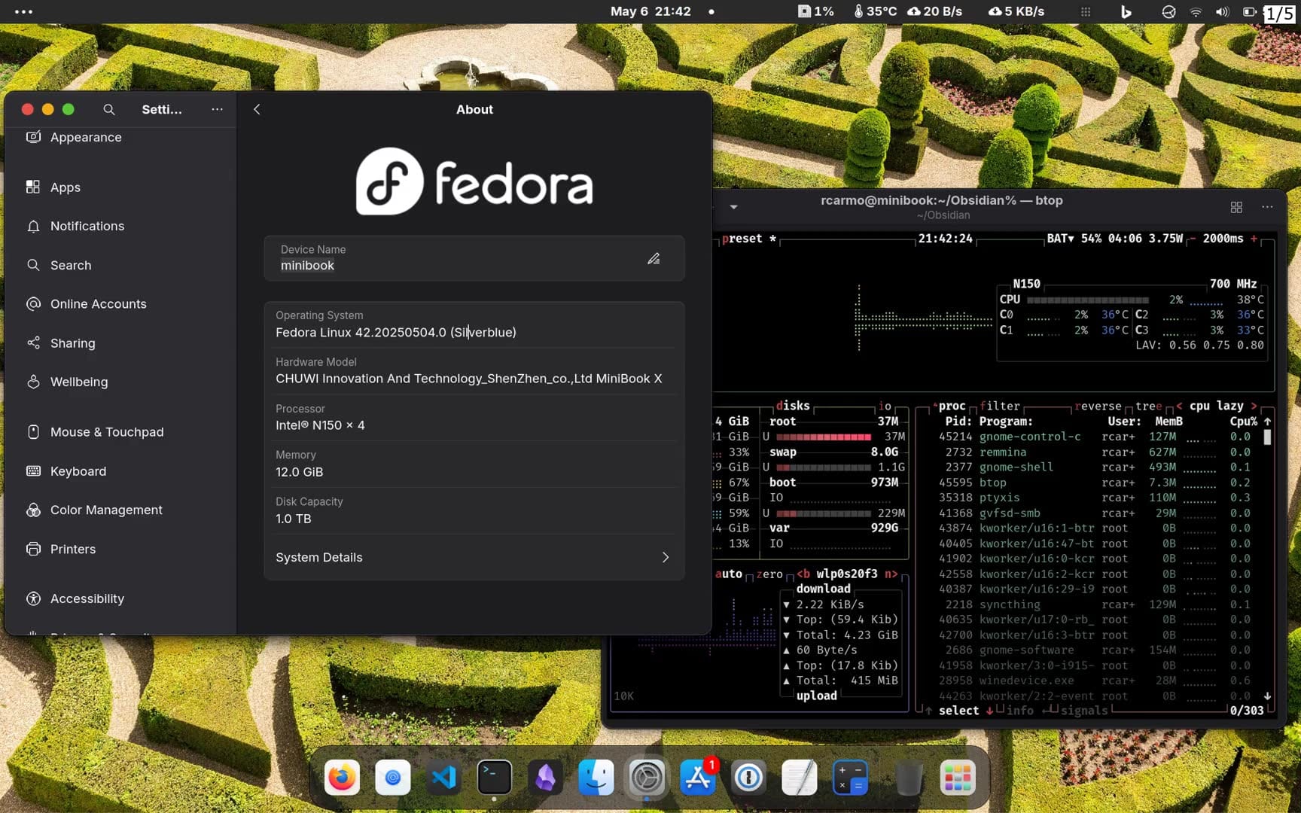Click the upload speed 20 B/s indicator
The width and height of the screenshot is (1301, 813).
point(934,11)
